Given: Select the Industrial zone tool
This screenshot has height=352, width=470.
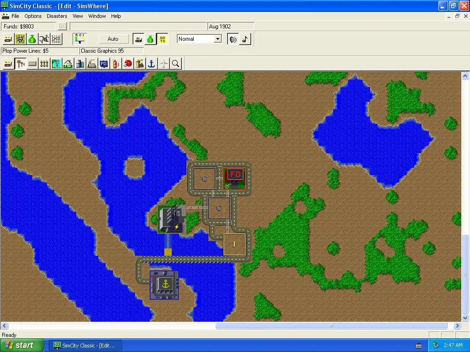Looking at the screenshot, I should pyautogui.click(x=92, y=64).
